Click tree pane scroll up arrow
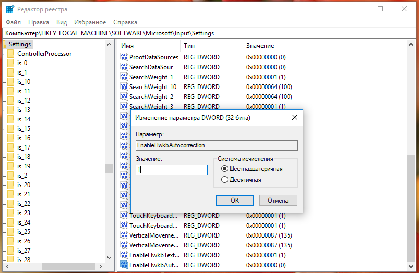Viewport: 419px width, 273px height. [x=109, y=45]
